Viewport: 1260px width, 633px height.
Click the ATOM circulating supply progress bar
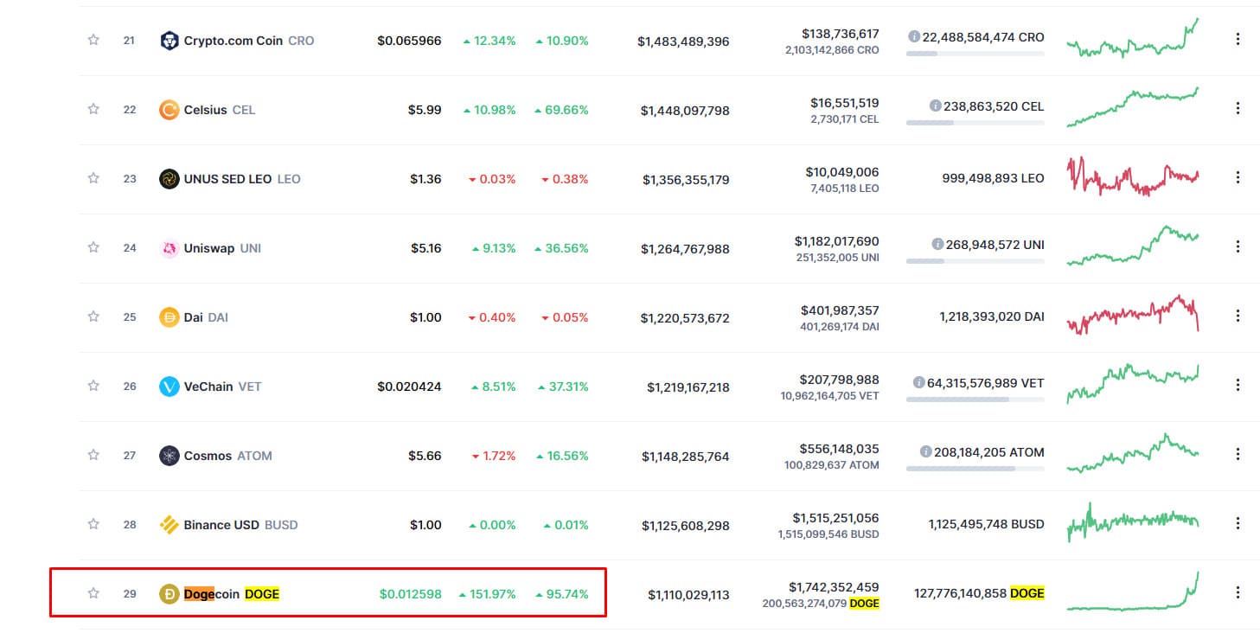(975, 469)
